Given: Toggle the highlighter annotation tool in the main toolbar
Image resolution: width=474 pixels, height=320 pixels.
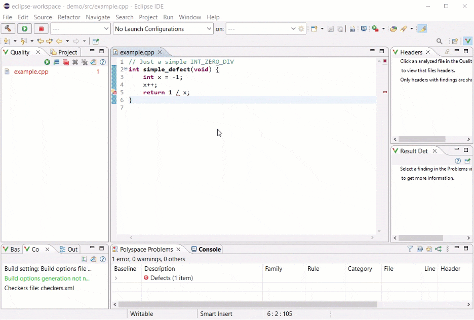Looking at the screenshot, I should (422, 29).
